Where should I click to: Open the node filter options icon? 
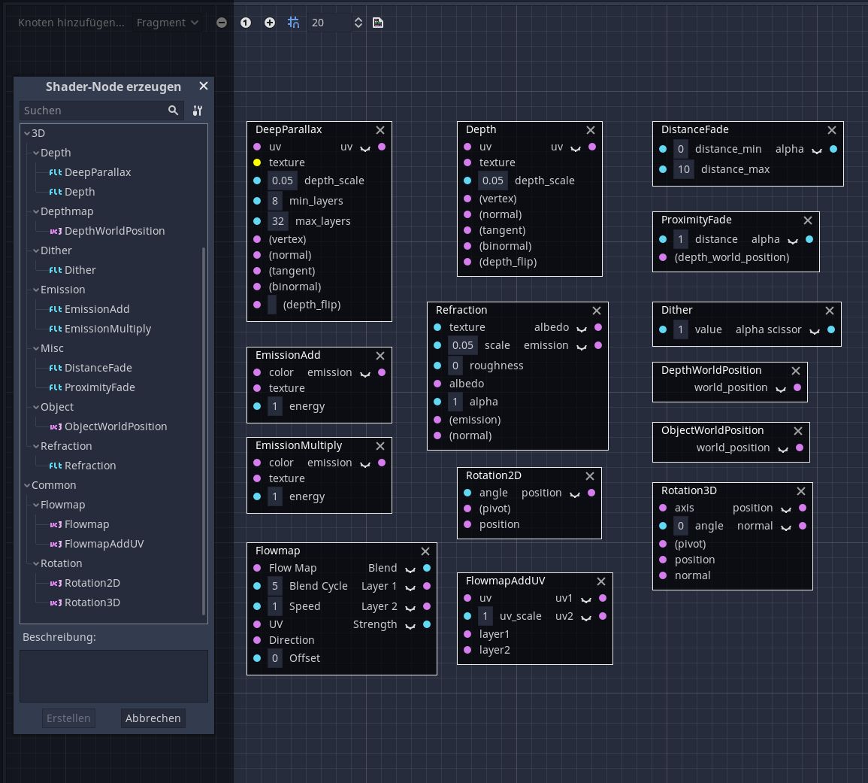(197, 110)
